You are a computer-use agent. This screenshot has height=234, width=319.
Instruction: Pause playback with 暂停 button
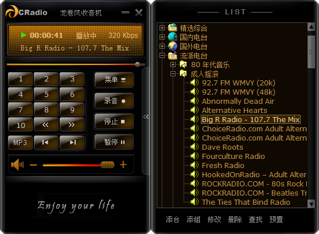(114, 142)
